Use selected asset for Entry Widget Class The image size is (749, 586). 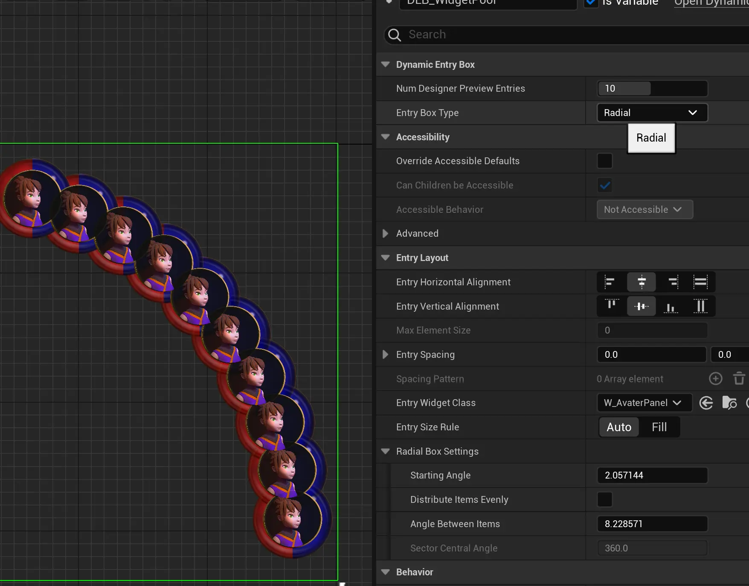tap(706, 403)
